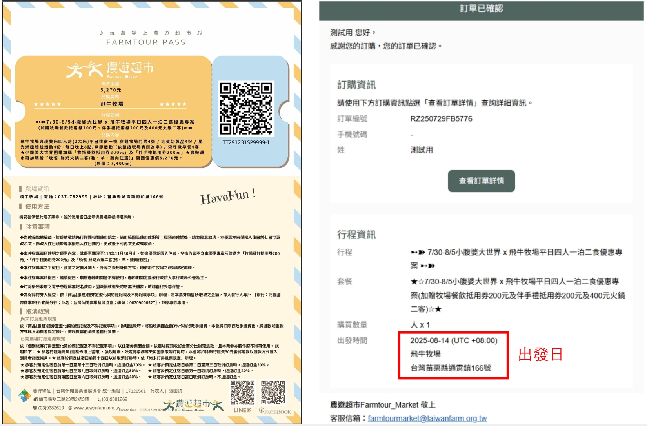647x426 pixels.
Task: Click the house icon before the 陽明二路23巷 address
Action: [x=35, y=399]
